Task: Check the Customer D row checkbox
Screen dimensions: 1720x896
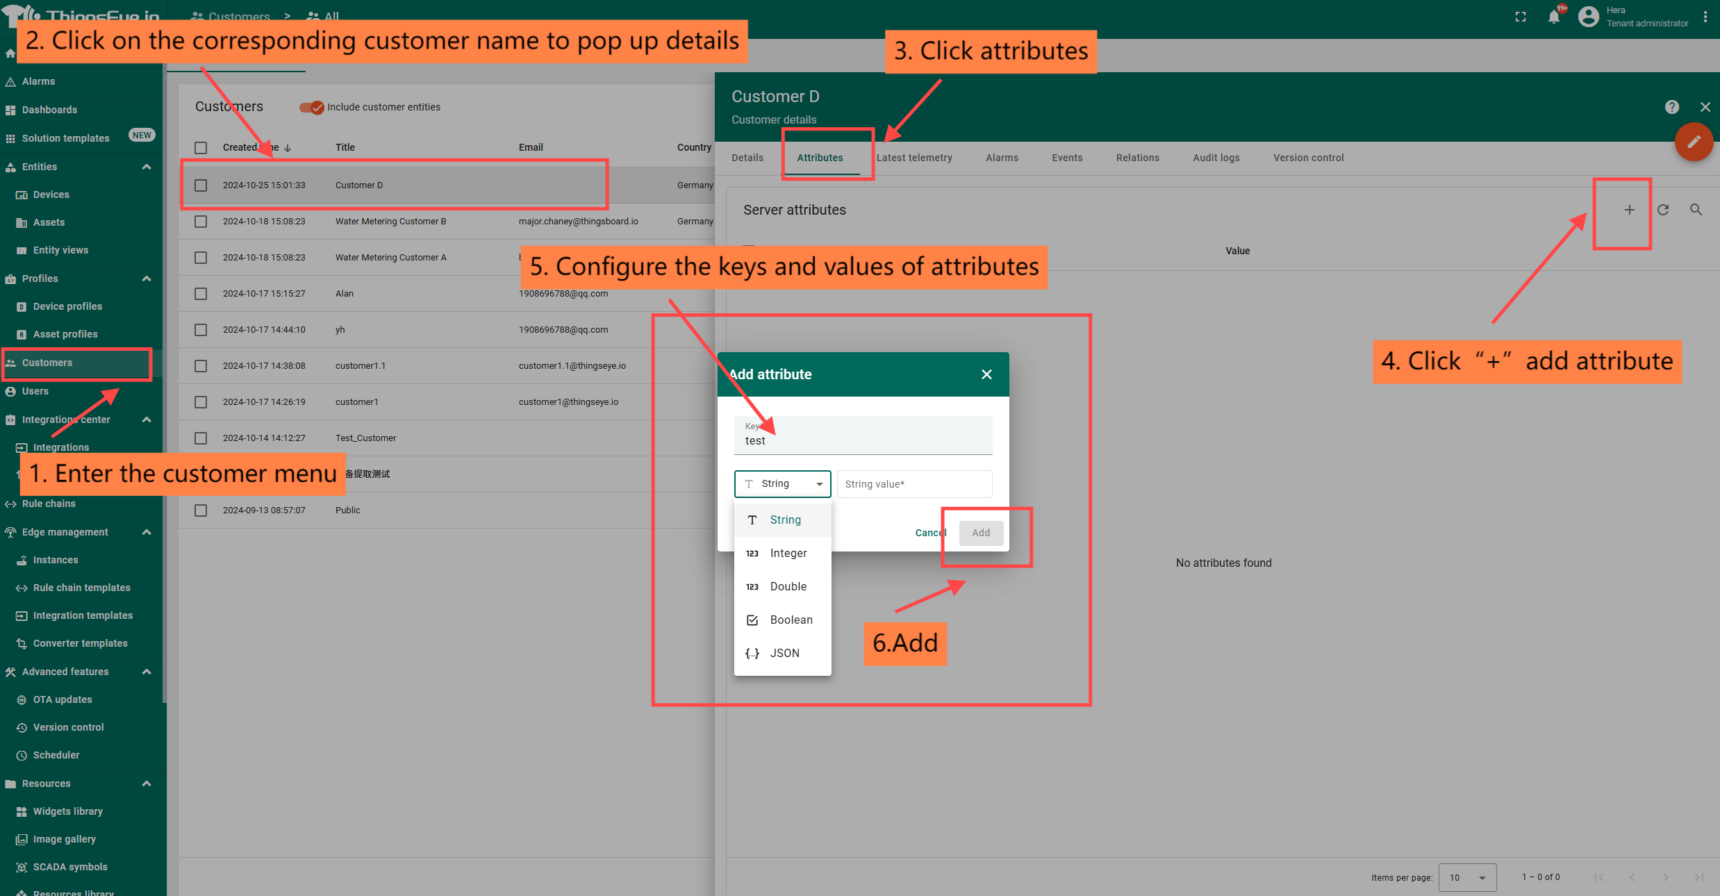Action: (201, 185)
